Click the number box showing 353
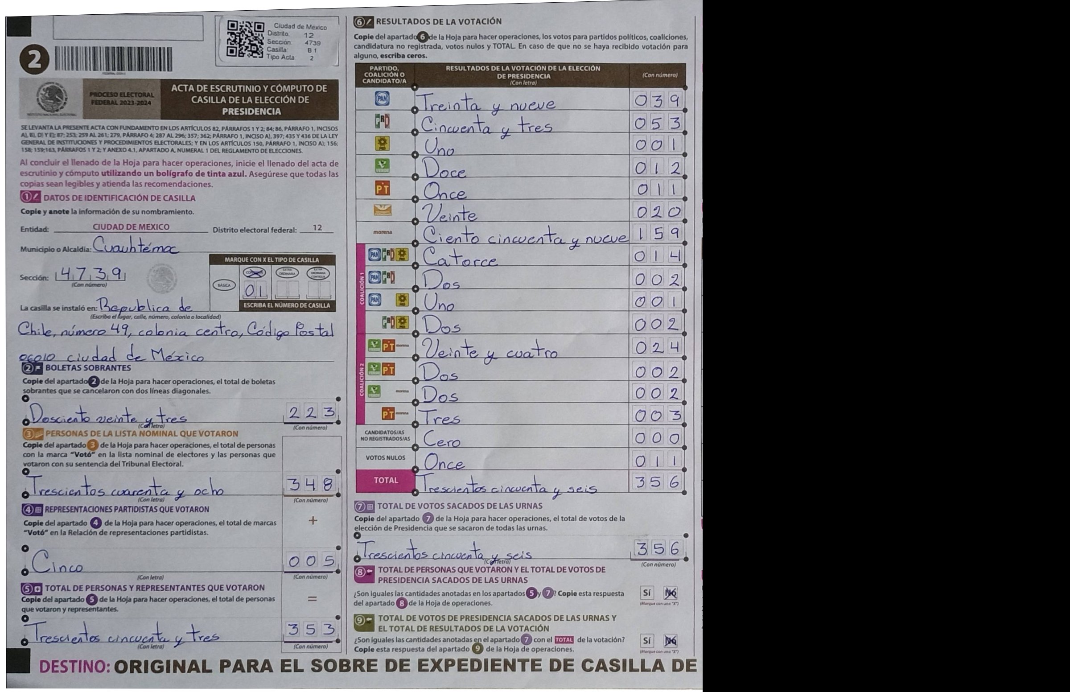This screenshot has width=1070, height=692. [x=311, y=630]
